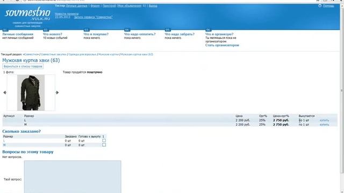The height and width of the screenshot is (193, 344).
Task: Show the next product photo
Action: point(57,93)
